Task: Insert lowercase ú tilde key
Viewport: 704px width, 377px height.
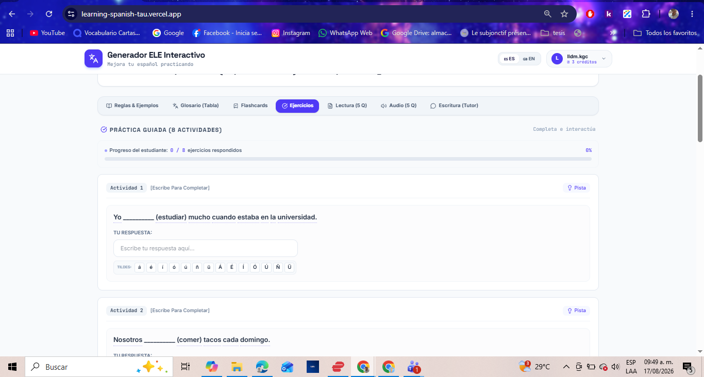Action: point(186,267)
